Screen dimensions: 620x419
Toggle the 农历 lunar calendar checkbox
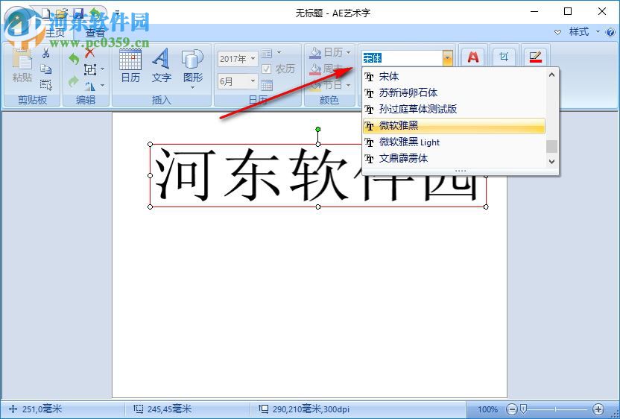(x=267, y=69)
